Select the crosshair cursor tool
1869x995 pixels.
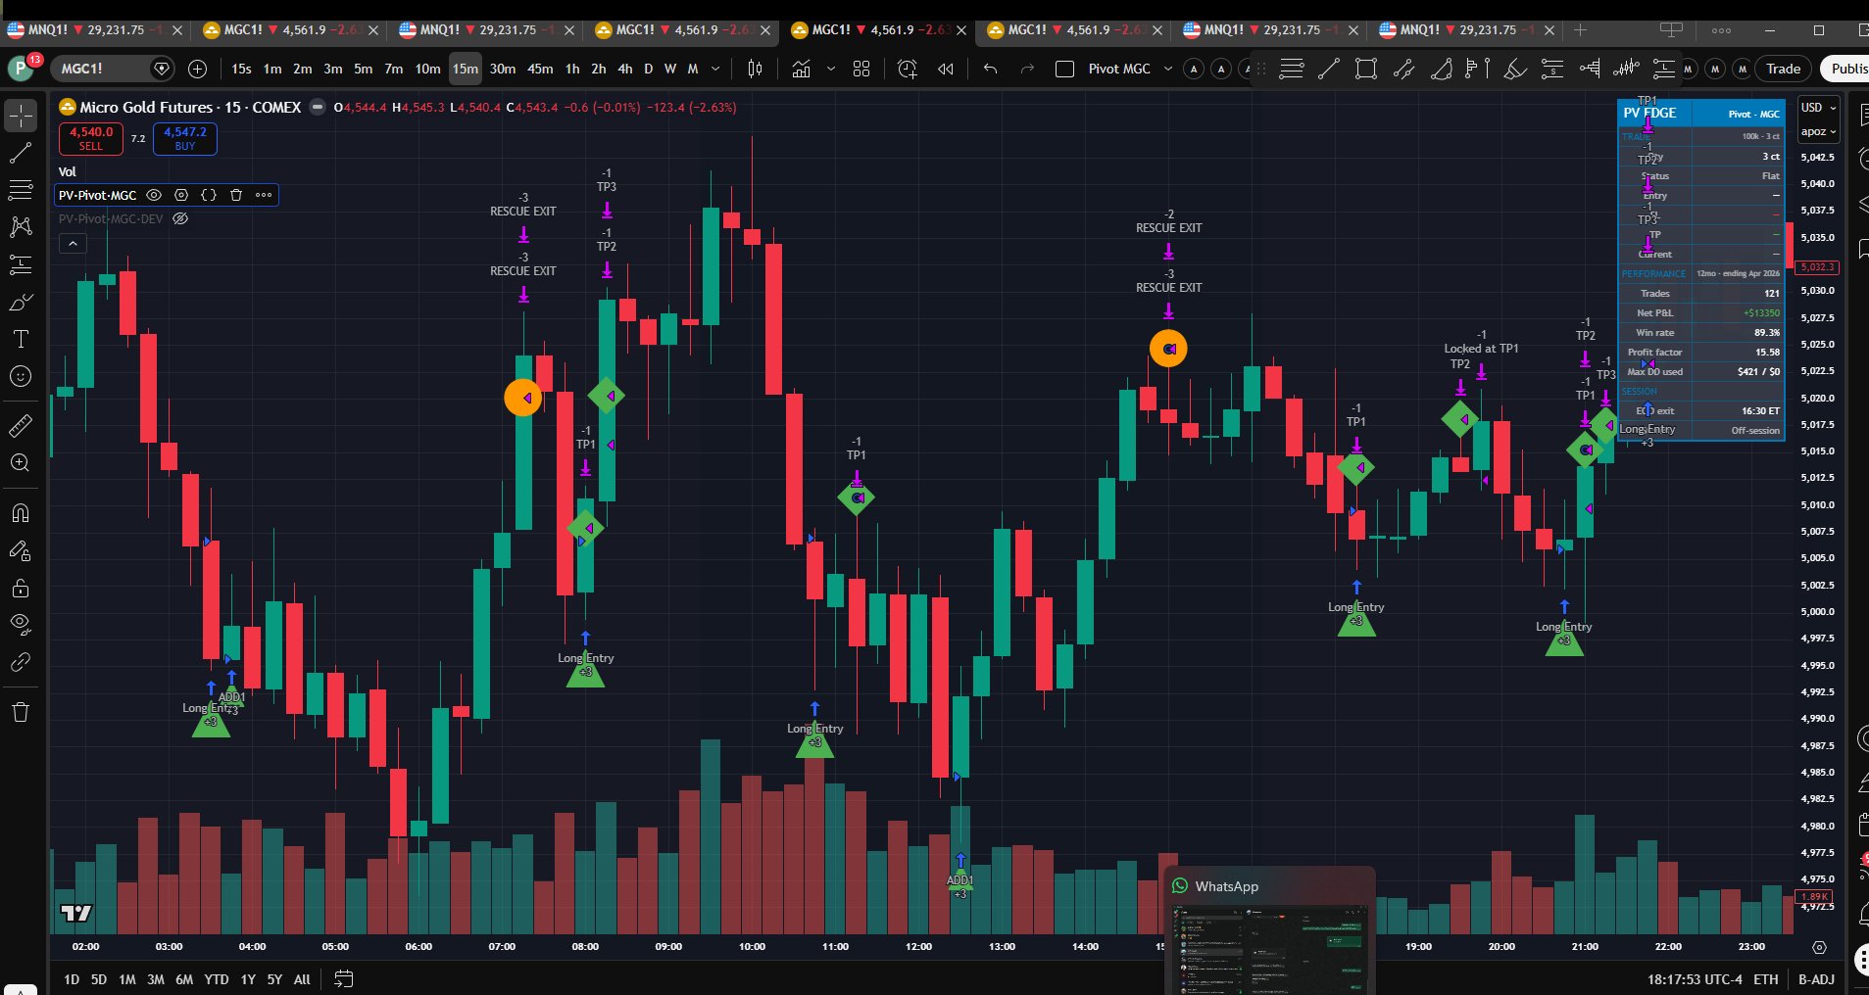click(x=21, y=117)
